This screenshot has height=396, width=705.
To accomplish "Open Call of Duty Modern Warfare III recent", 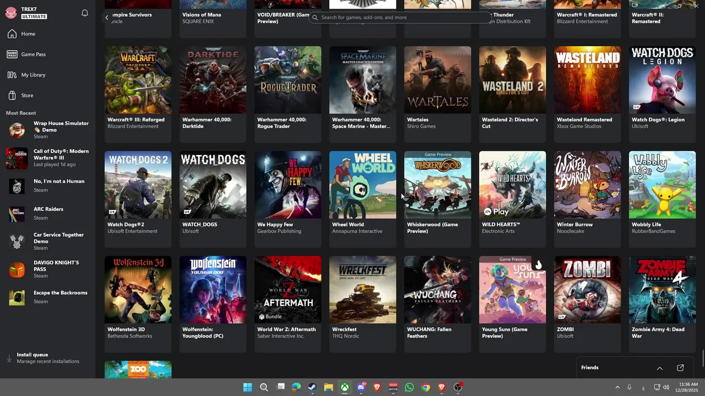I will (x=47, y=158).
